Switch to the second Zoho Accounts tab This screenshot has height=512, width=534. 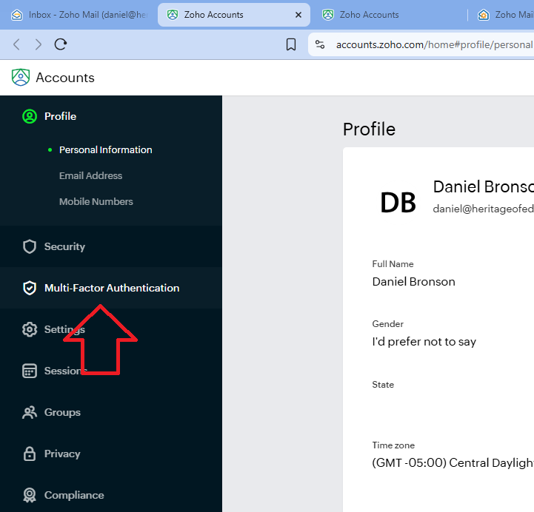coord(388,15)
